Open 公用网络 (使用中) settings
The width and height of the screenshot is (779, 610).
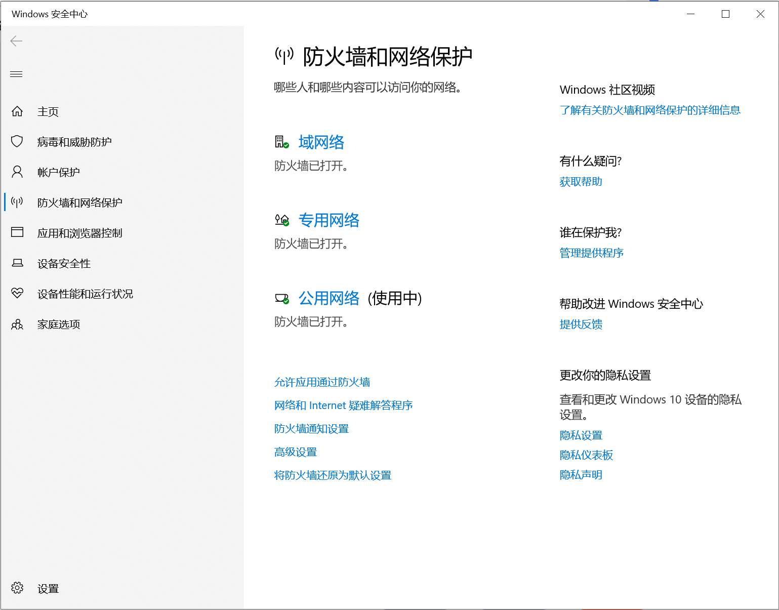[329, 298]
